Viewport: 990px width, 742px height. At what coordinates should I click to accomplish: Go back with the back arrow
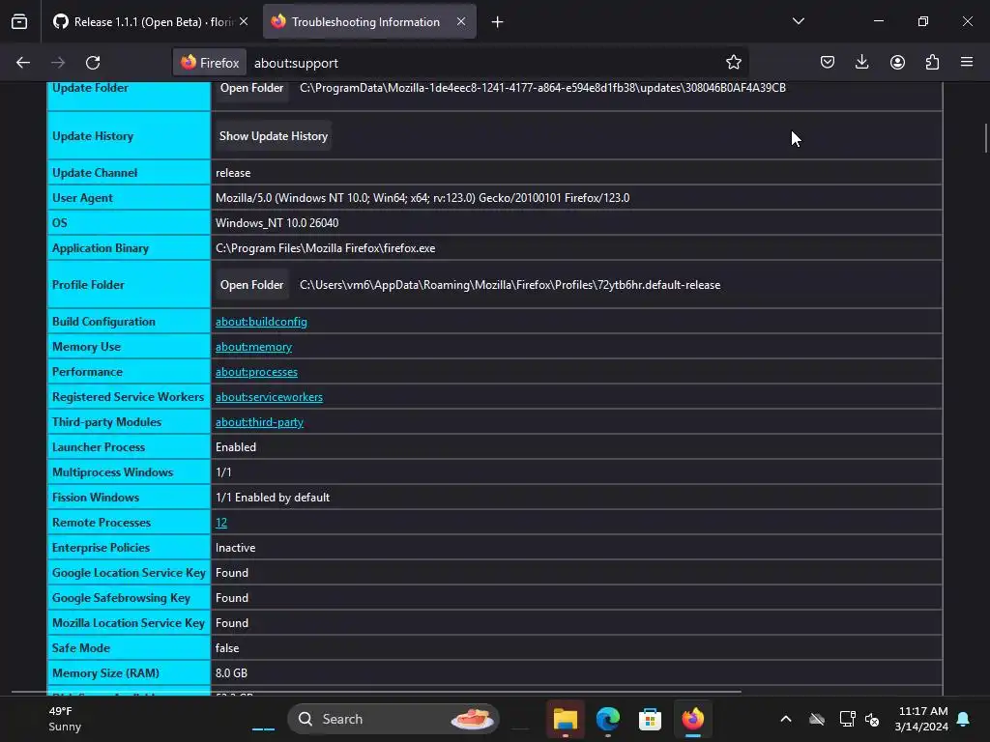[x=23, y=63]
